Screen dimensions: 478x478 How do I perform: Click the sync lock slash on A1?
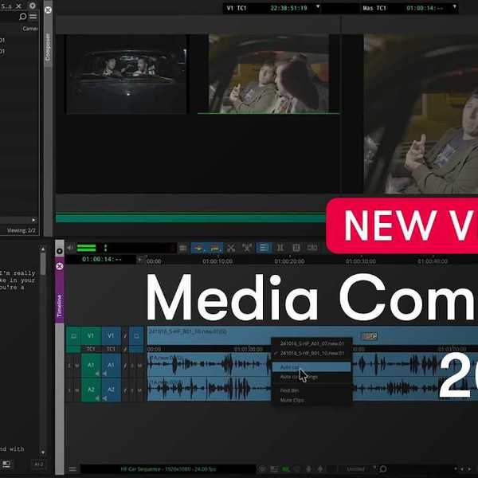point(125,365)
